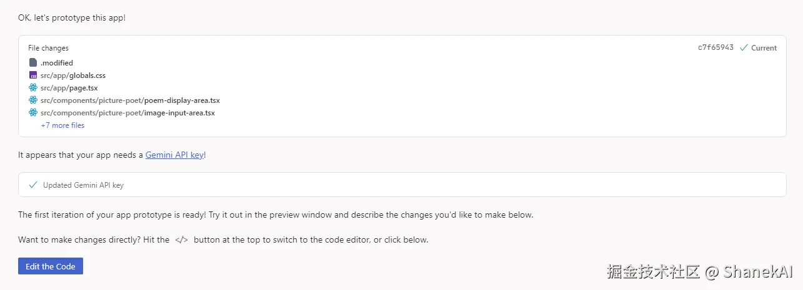This screenshot has width=803, height=290.
Task: Open the poem-display-area.tsx file name
Action: [x=130, y=100]
